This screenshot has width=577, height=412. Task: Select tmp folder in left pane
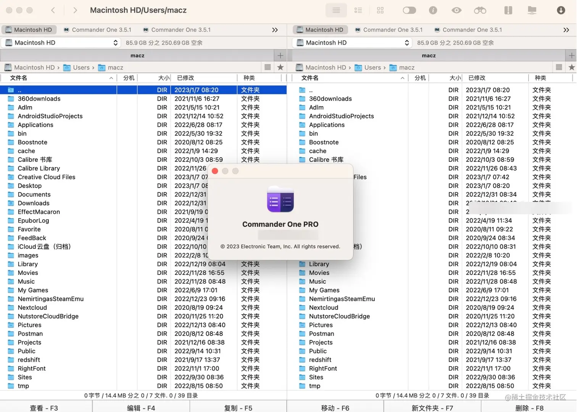point(143,386)
